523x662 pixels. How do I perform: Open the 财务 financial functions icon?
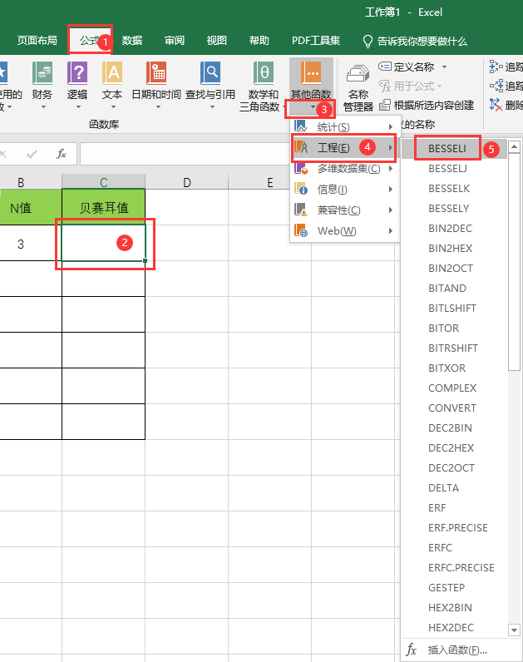(x=42, y=73)
